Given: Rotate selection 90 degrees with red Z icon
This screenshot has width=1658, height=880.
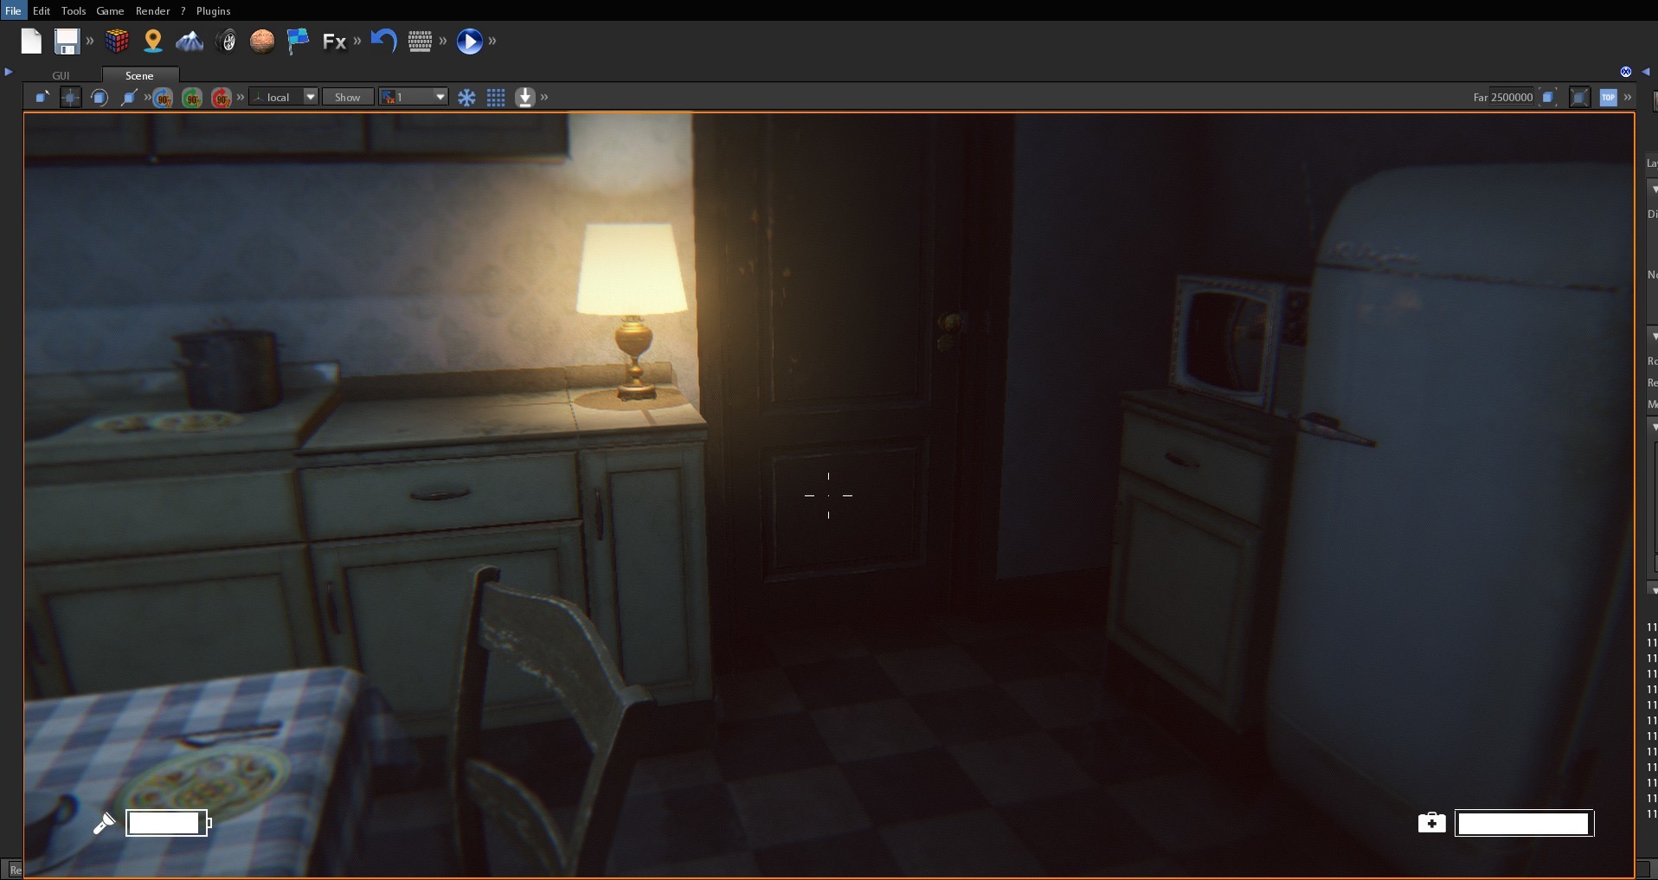Looking at the screenshot, I should [222, 97].
